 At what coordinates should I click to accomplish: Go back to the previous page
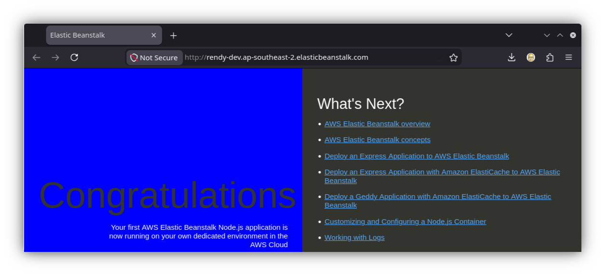pyautogui.click(x=37, y=57)
